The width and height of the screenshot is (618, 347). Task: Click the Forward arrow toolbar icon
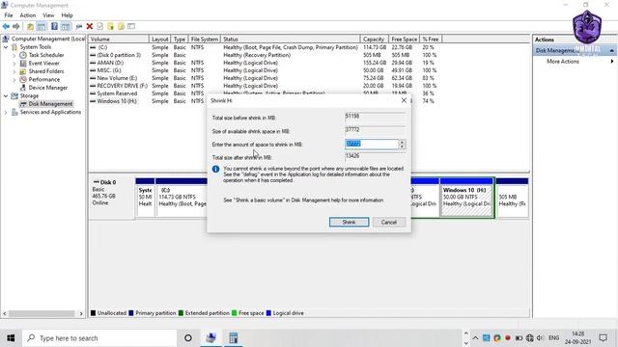(16, 26)
